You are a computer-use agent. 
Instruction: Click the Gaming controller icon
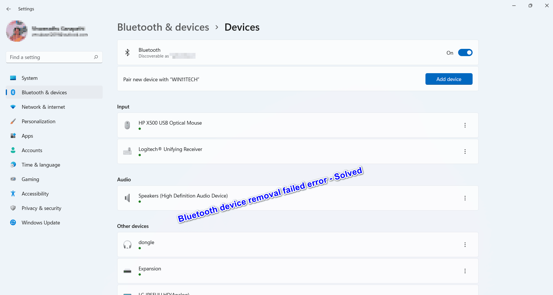click(13, 179)
